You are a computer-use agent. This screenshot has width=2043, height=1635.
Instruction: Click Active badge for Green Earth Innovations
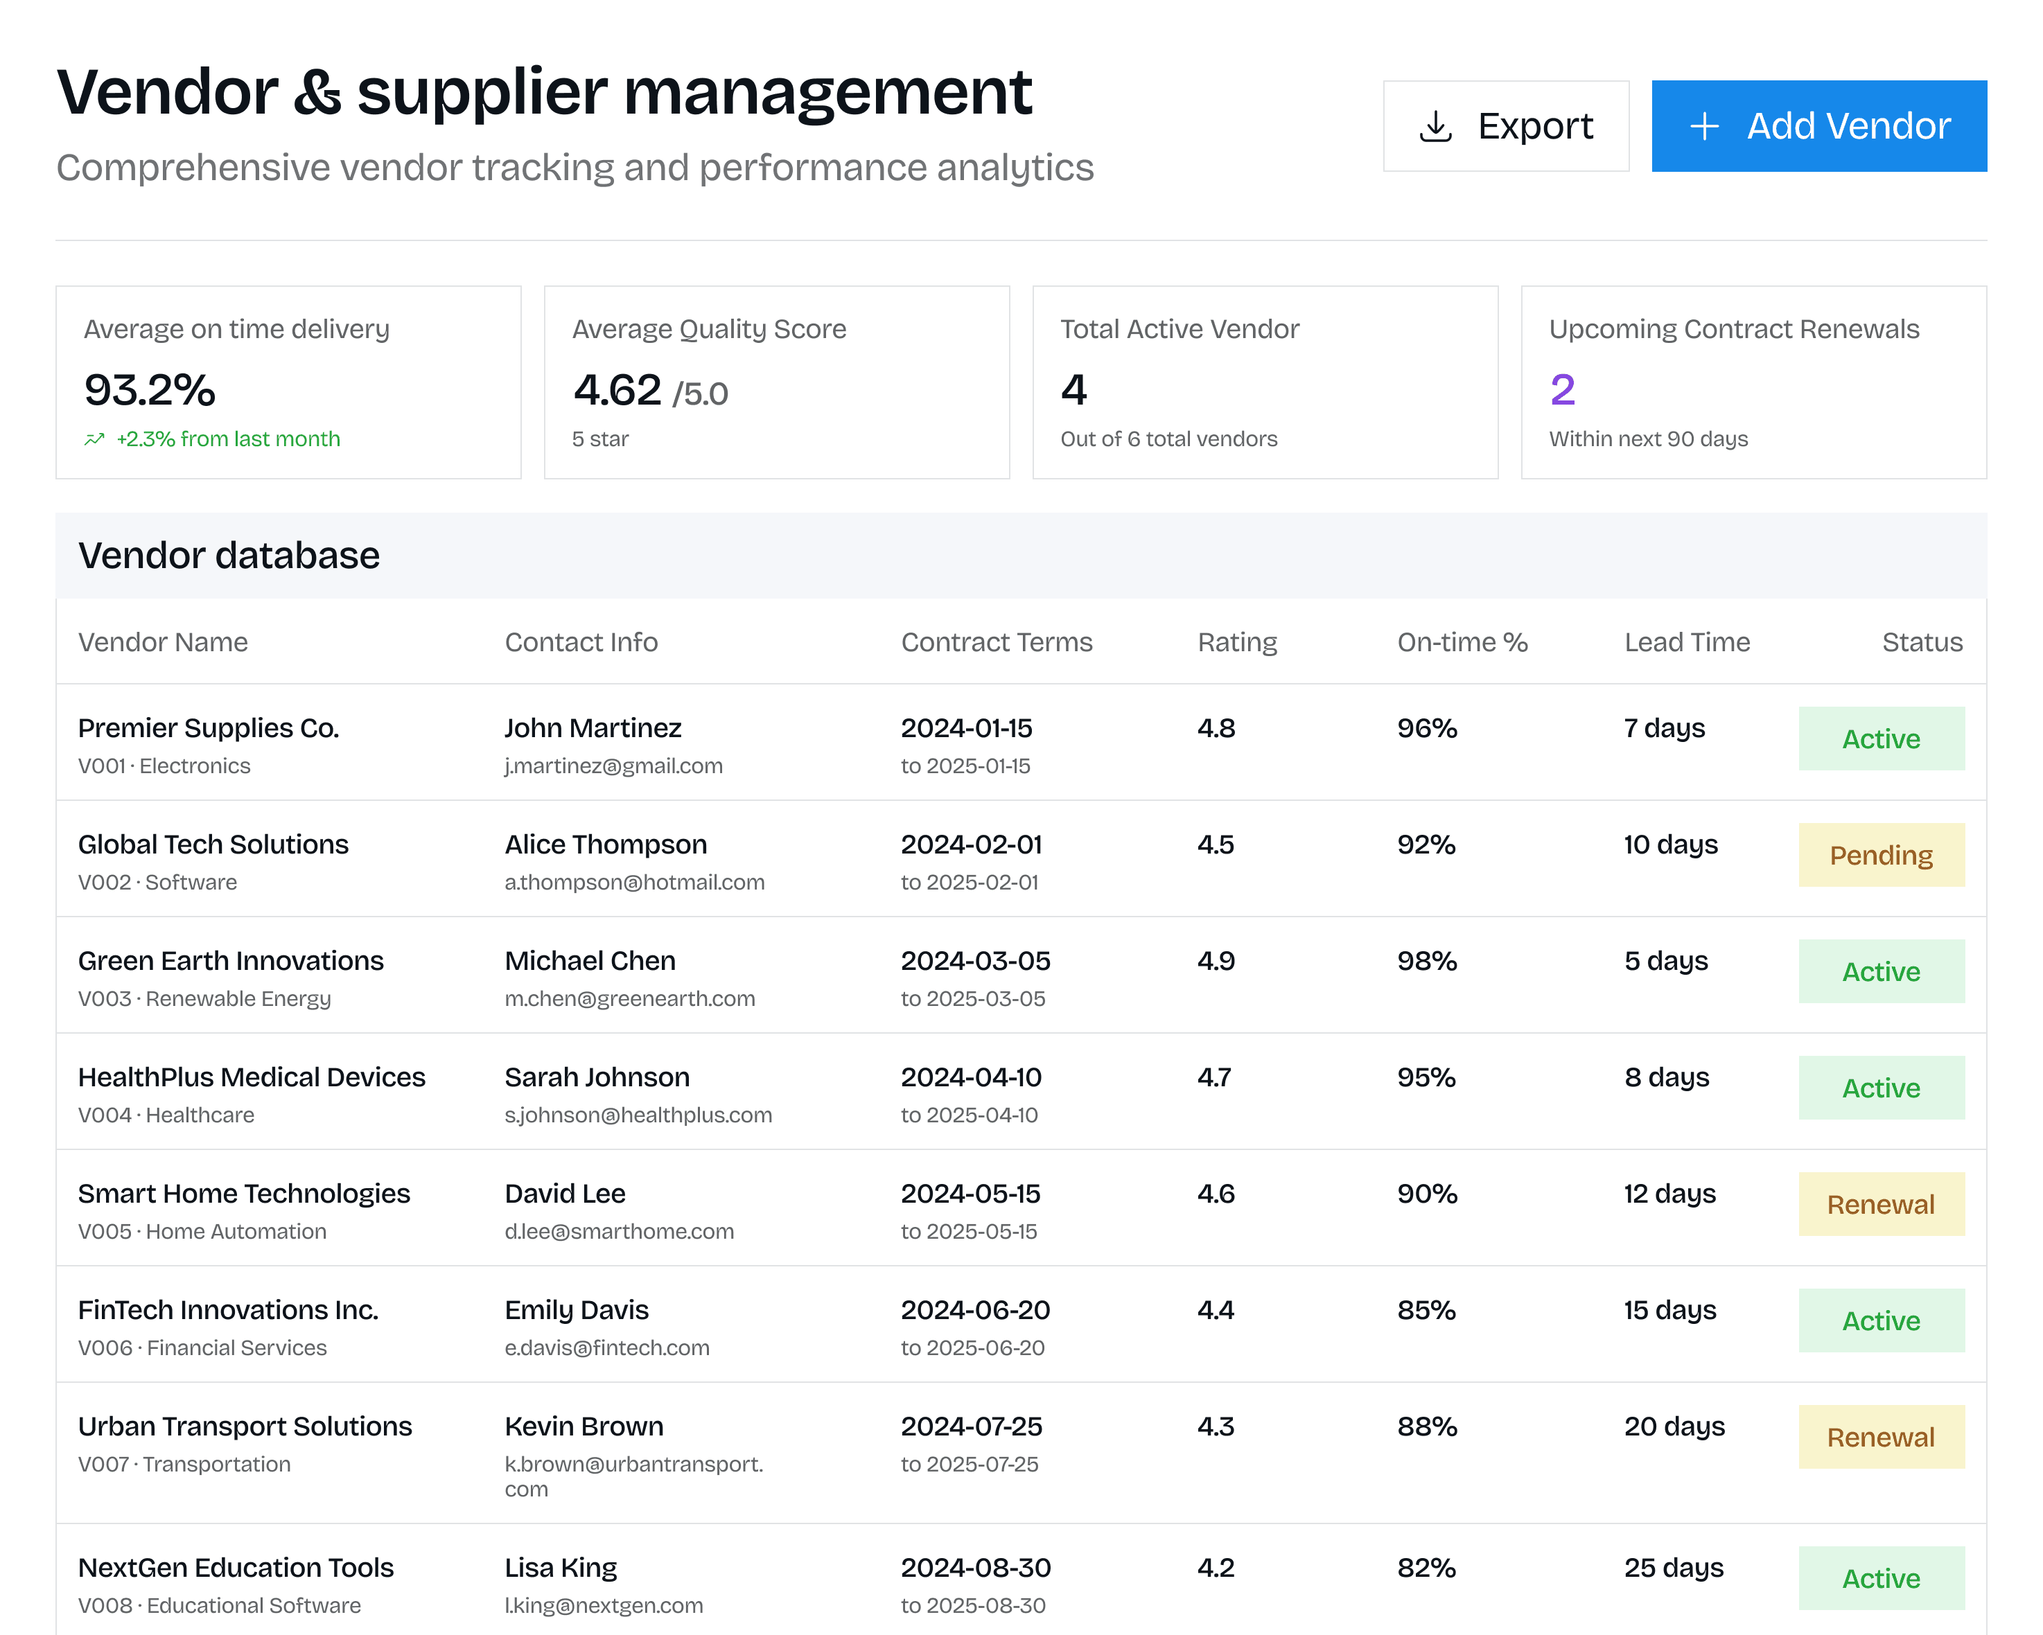[x=1880, y=972]
